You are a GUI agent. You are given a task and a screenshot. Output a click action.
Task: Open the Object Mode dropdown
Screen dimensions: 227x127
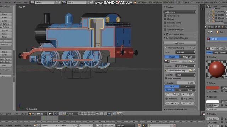tap(38, 114)
